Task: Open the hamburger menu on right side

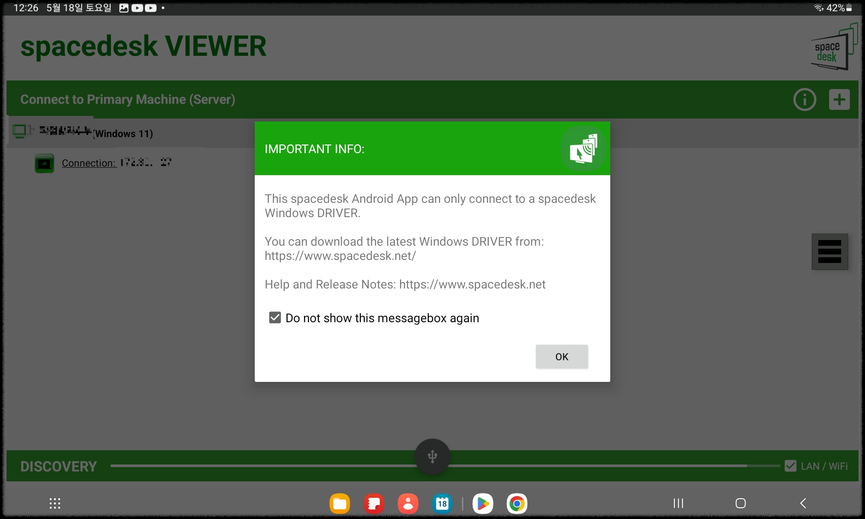Action: (x=830, y=252)
